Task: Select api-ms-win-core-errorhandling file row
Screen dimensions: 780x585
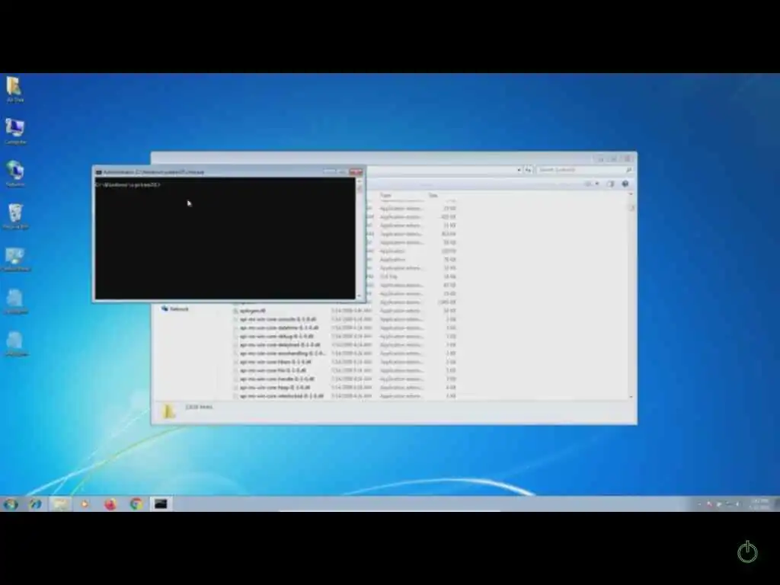Action: (x=345, y=353)
